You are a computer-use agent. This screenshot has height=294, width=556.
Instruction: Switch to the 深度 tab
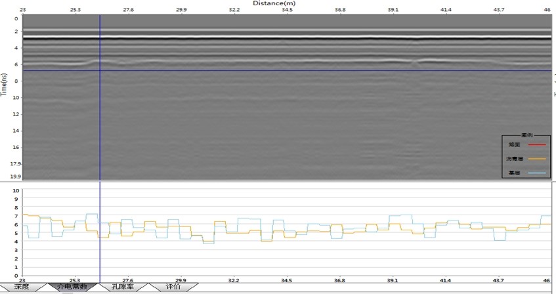(x=22, y=287)
